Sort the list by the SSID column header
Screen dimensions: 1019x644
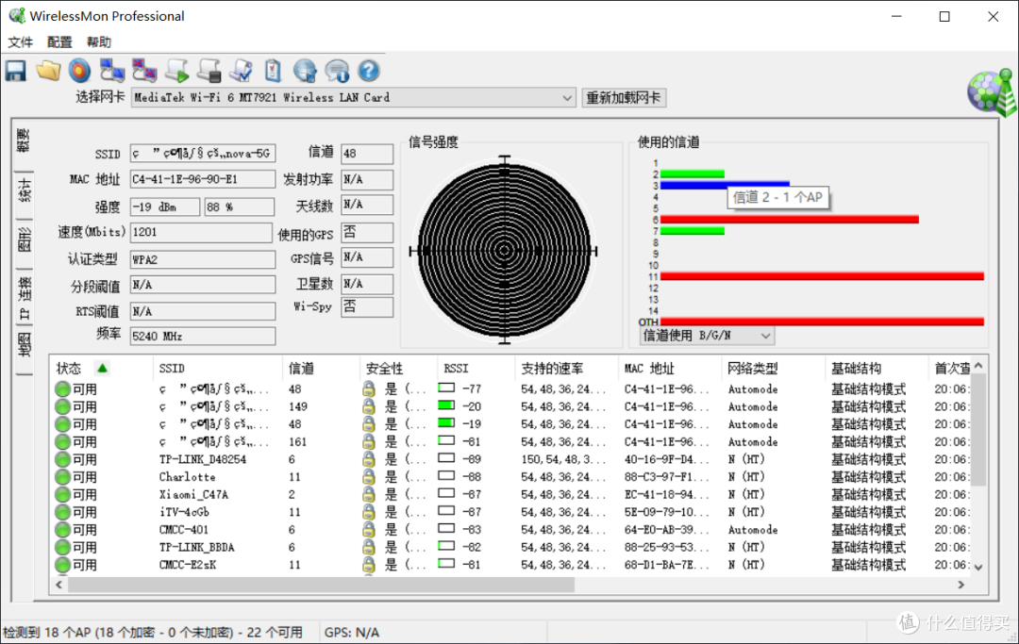point(218,369)
